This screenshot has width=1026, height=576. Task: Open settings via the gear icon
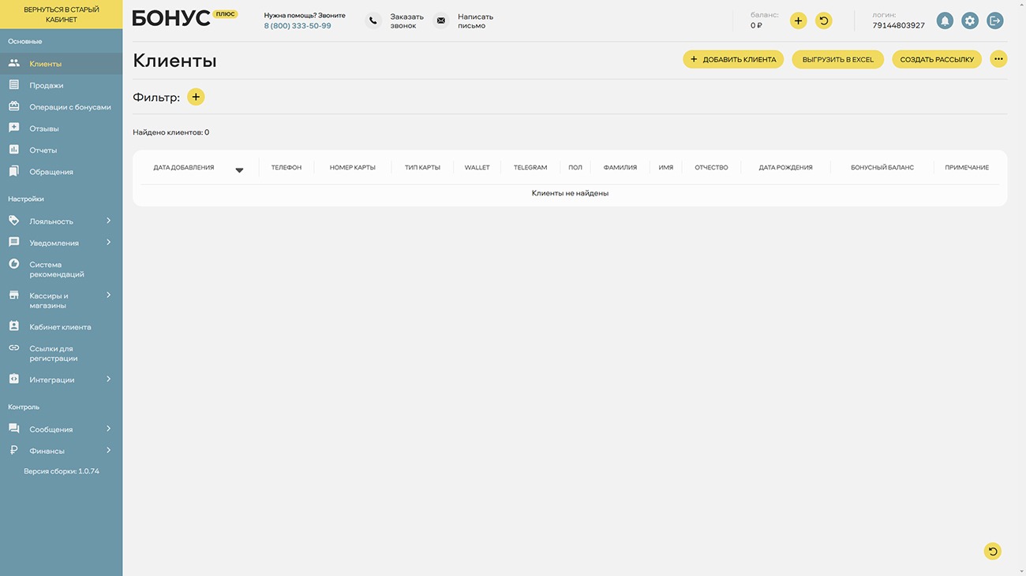coord(970,21)
